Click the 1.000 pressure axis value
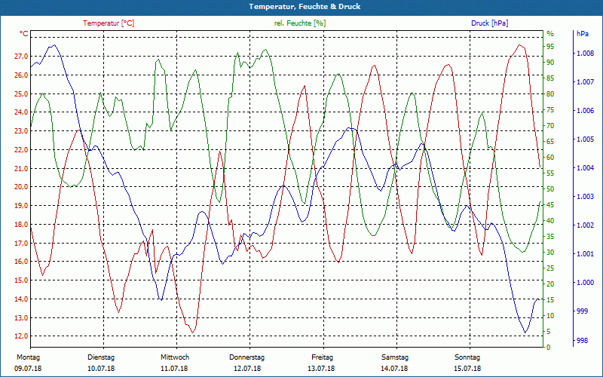Screen dimensions: 603x377 pyautogui.click(x=585, y=283)
